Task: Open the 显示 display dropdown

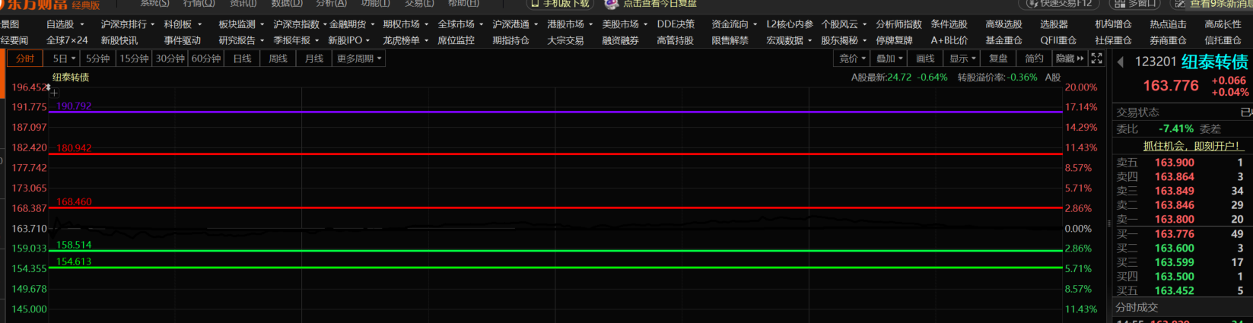Action: (x=962, y=59)
